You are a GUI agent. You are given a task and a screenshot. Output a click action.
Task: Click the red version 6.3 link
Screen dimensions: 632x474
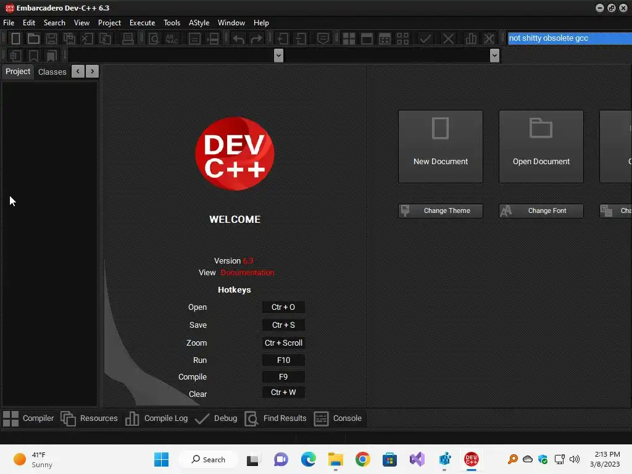pos(248,261)
